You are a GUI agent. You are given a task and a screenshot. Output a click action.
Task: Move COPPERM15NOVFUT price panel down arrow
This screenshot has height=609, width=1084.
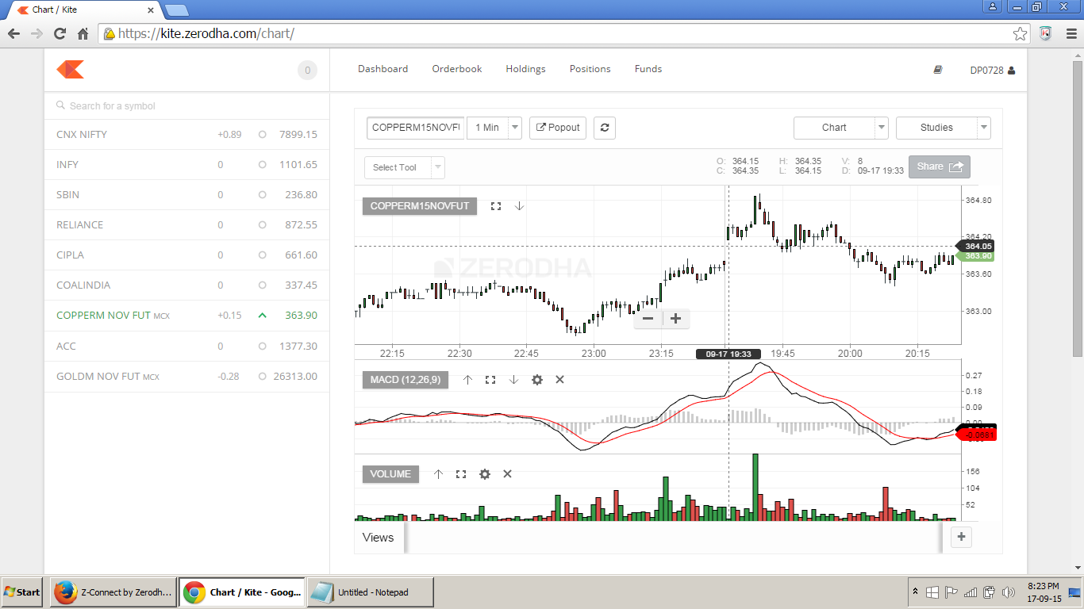(519, 206)
